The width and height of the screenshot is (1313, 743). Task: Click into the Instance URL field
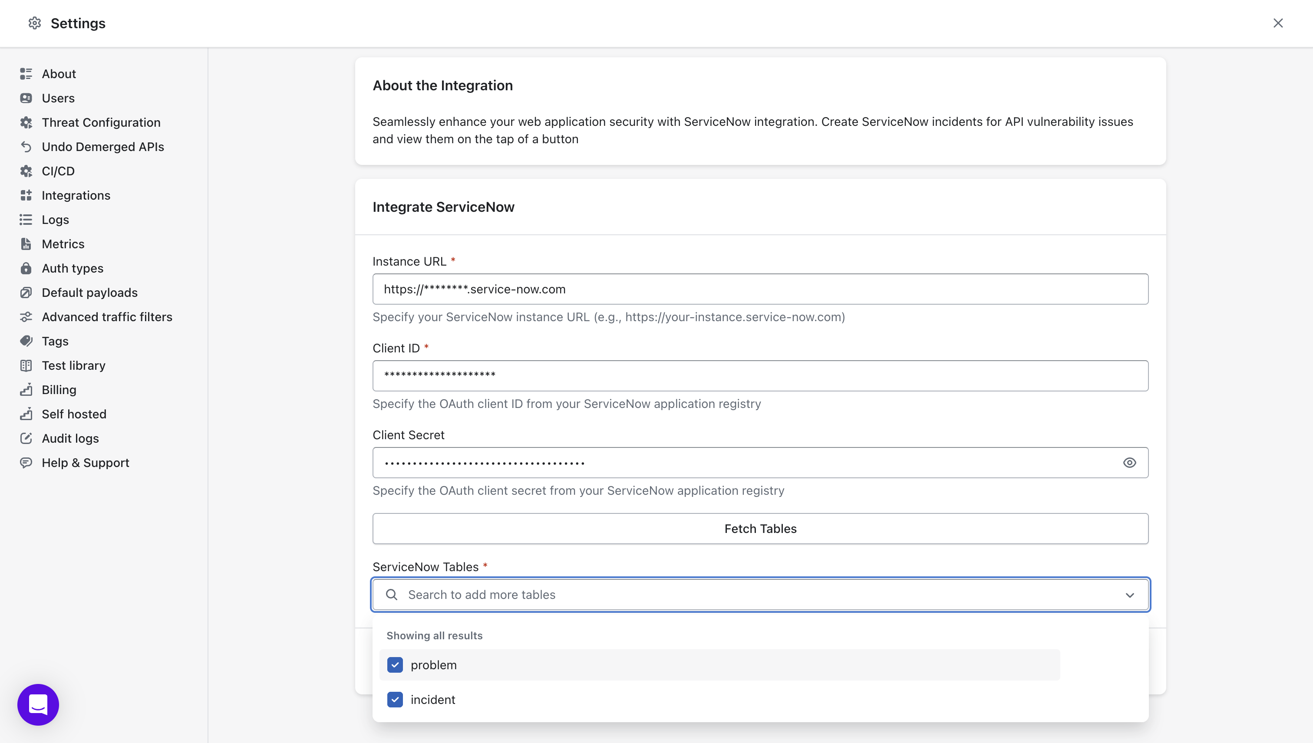[x=759, y=289]
